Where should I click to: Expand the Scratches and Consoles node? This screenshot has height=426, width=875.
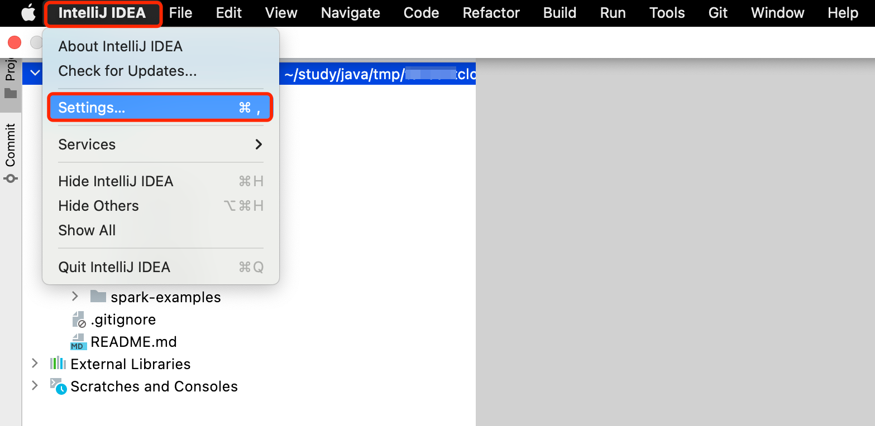35,386
